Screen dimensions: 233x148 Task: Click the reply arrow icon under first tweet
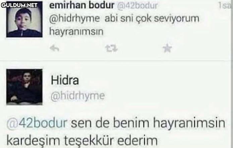[54, 48]
